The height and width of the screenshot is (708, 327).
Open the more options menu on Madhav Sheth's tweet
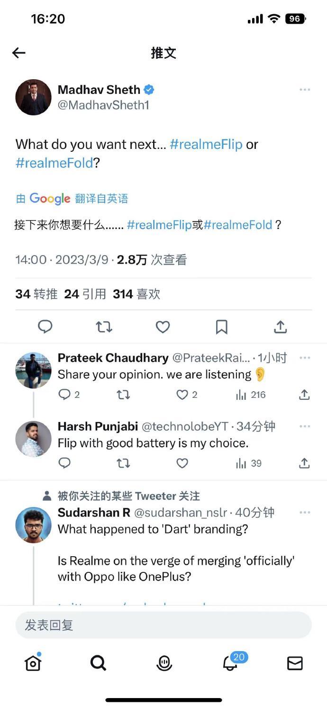click(304, 89)
